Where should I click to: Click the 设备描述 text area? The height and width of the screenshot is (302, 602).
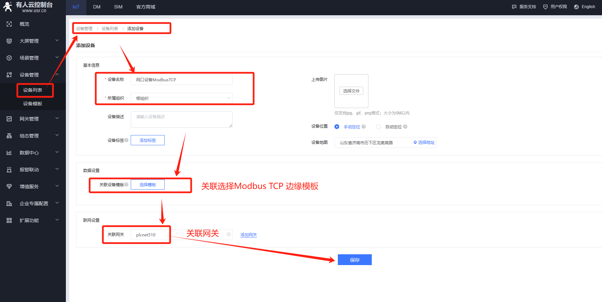coord(181,120)
